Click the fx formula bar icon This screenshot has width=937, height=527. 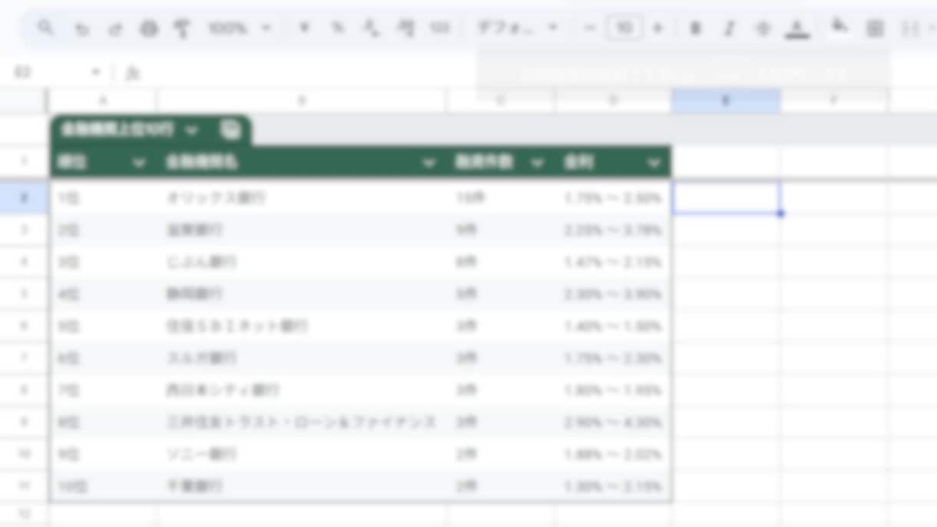point(133,72)
